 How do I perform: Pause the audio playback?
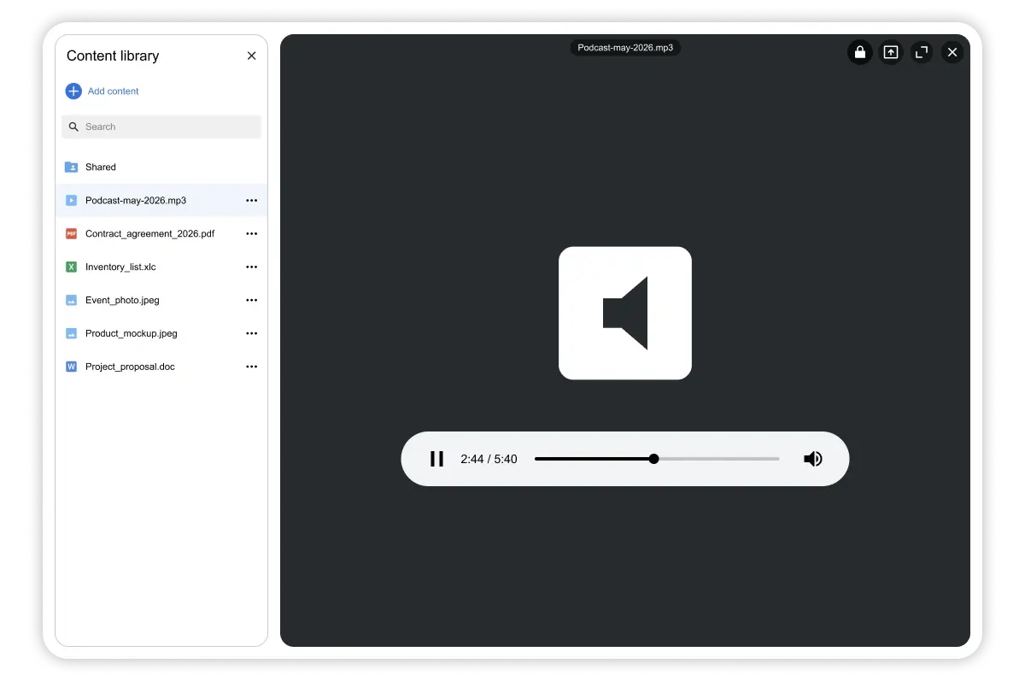436,459
